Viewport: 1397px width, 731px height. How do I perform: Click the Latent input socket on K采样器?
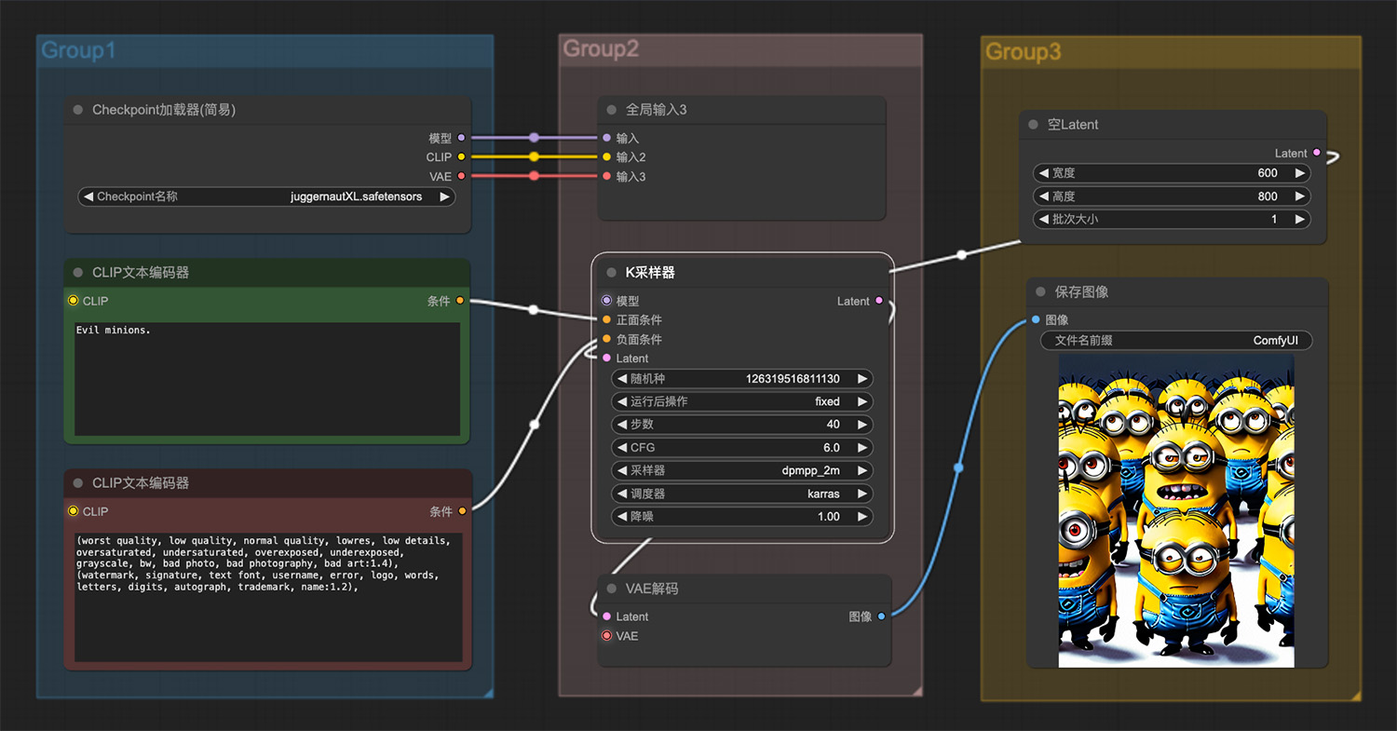coord(607,359)
